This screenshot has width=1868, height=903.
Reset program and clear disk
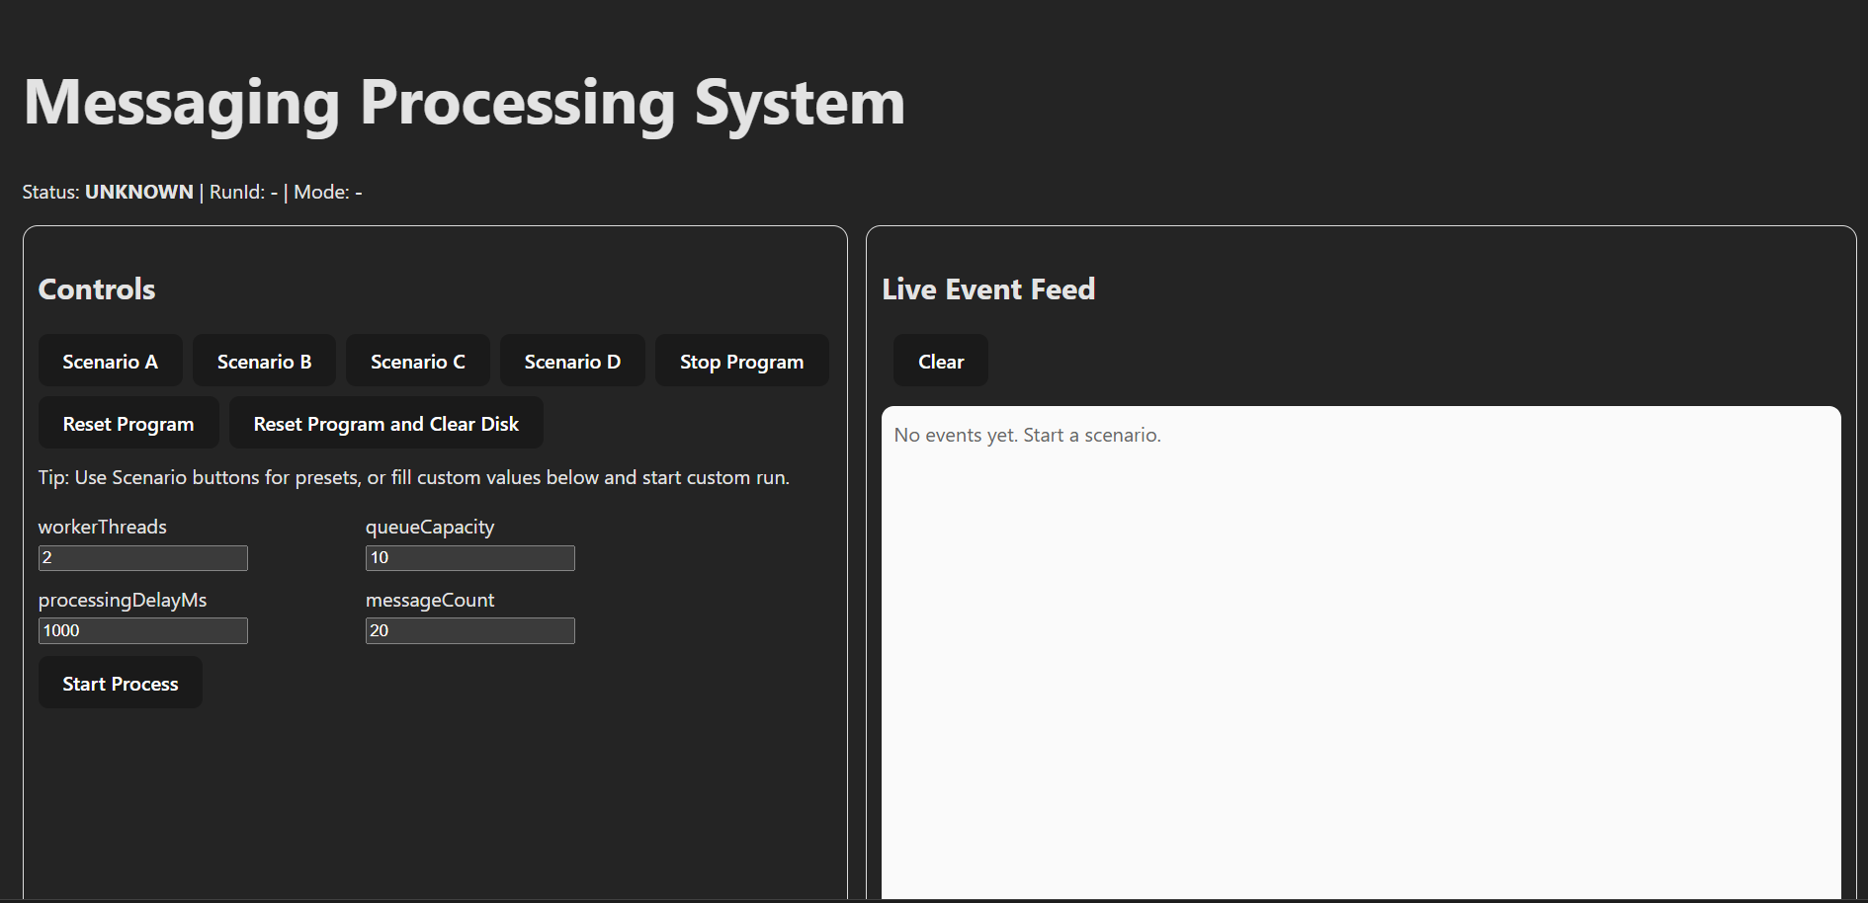[x=384, y=423]
